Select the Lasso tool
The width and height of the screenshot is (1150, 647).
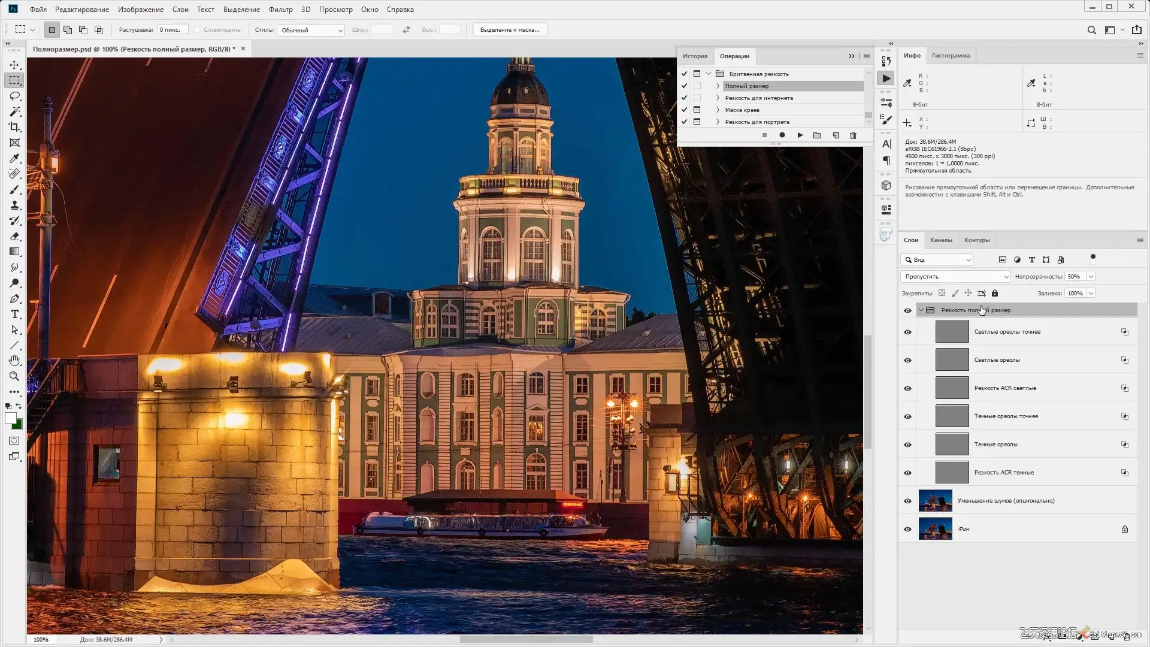pos(14,96)
